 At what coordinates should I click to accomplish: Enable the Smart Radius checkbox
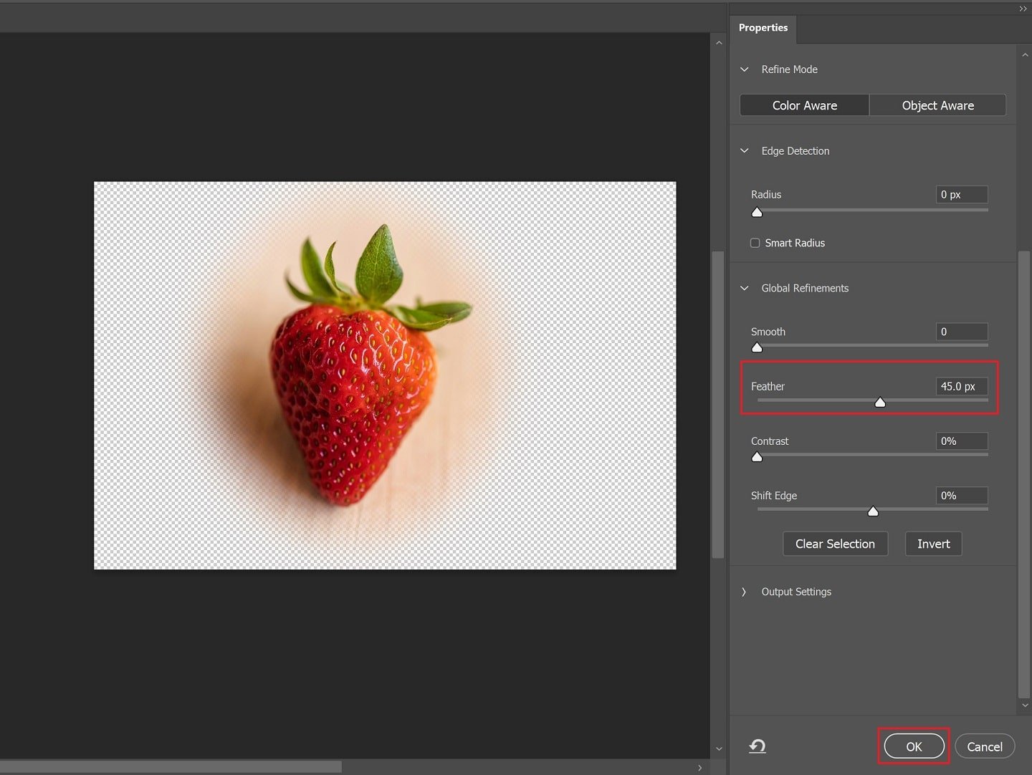755,243
